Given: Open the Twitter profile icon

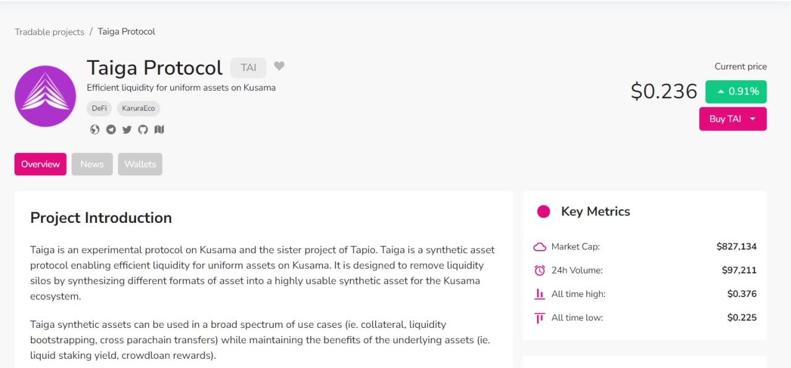Looking at the screenshot, I should pyautogui.click(x=127, y=130).
